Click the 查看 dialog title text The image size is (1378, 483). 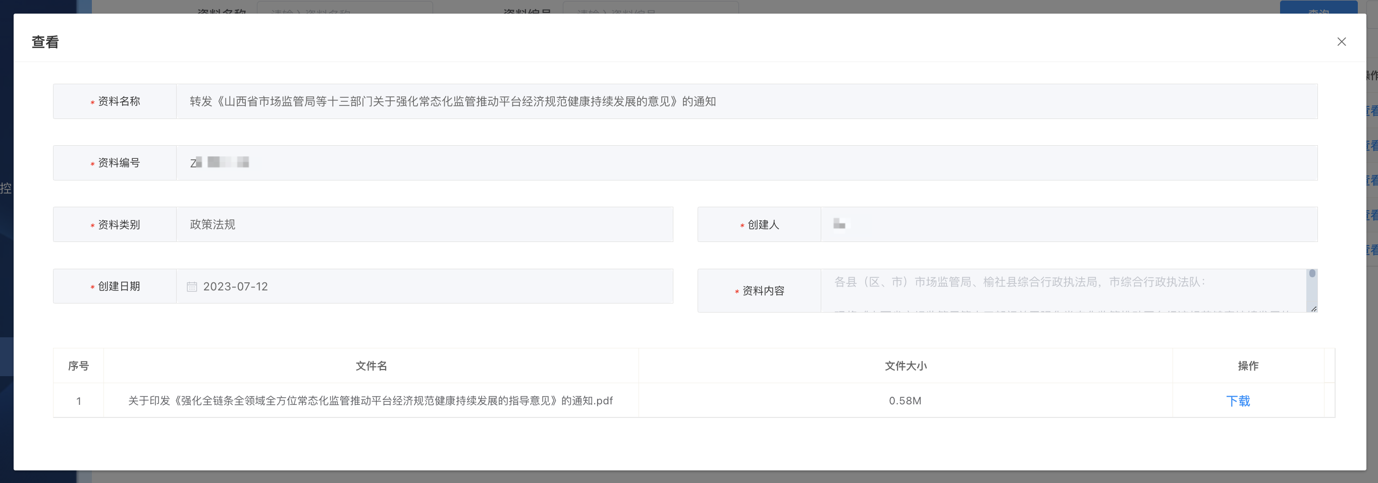pyautogui.click(x=45, y=42)
